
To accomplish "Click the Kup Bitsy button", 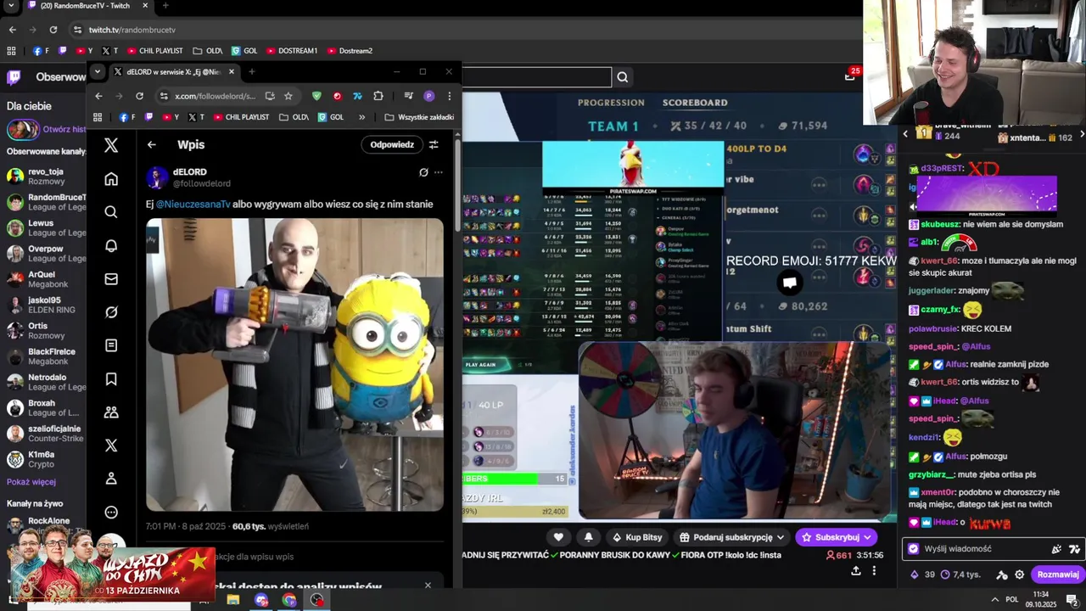I will 636,537.
